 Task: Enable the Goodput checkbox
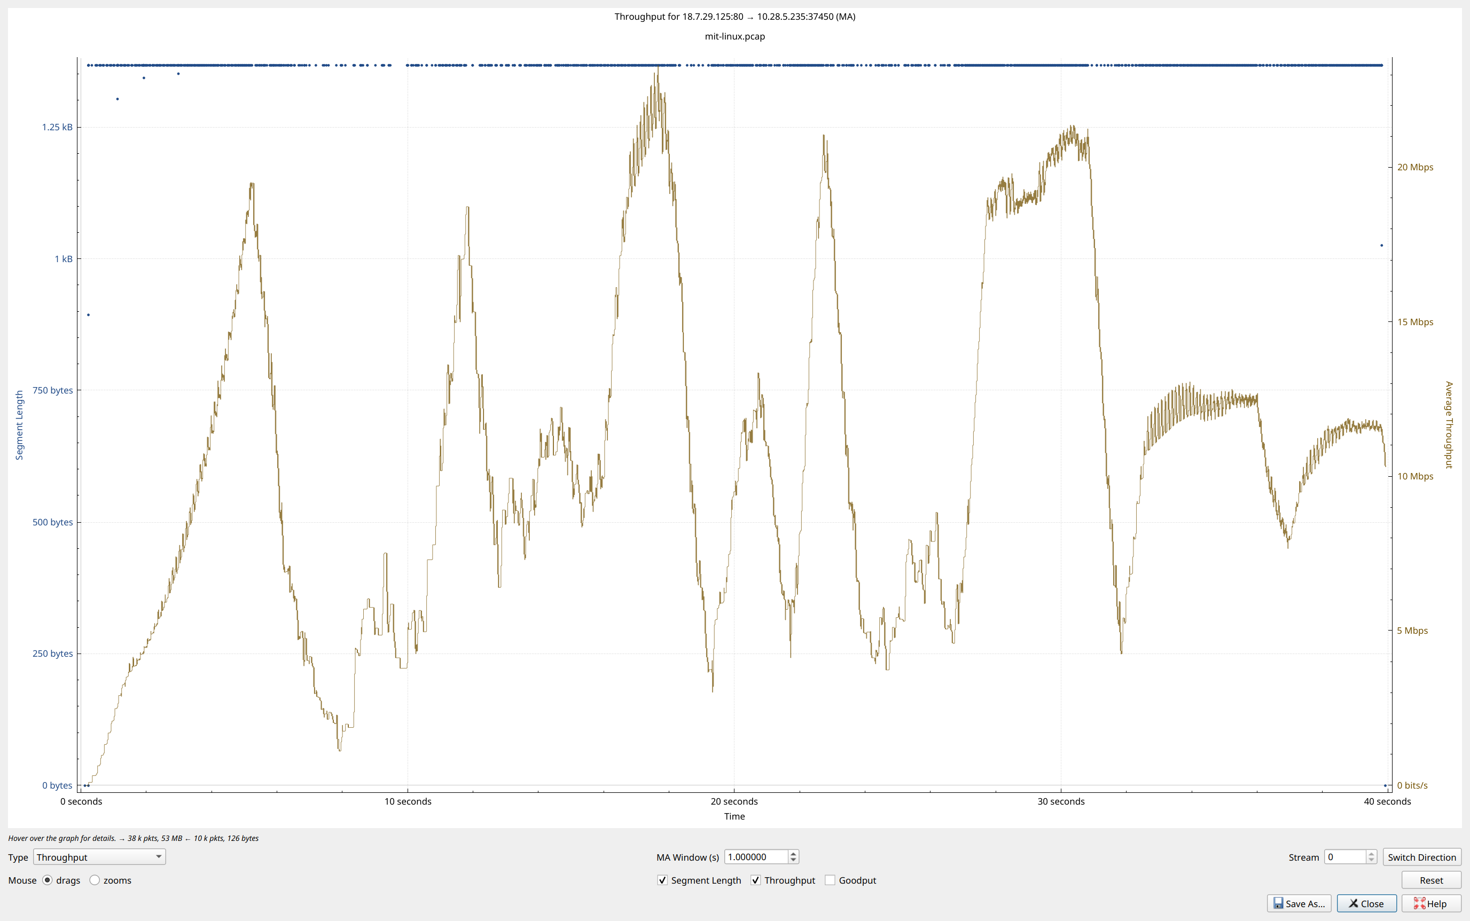click(x=830, y=880)
